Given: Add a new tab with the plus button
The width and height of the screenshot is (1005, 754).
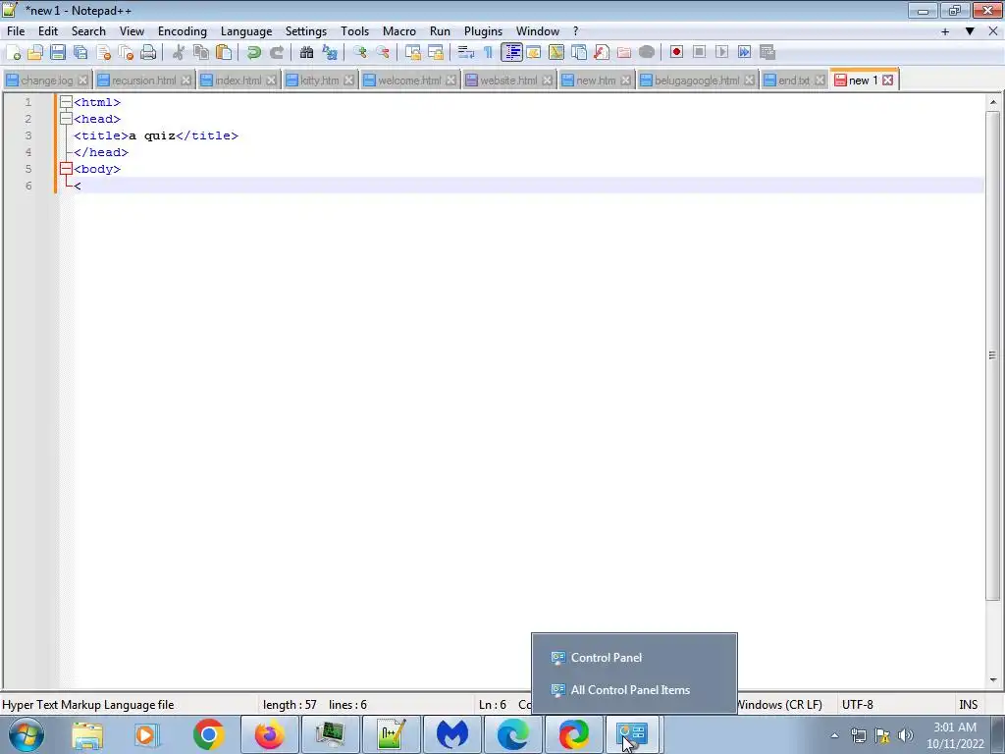Looking at the screenshot, I should pyautogui.click(x=945, y=31).
